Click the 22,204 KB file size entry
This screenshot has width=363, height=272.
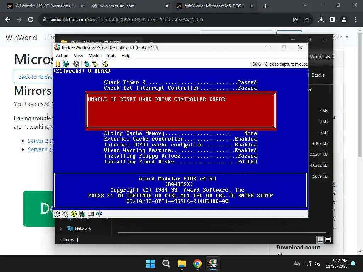[x=319, y=154]
